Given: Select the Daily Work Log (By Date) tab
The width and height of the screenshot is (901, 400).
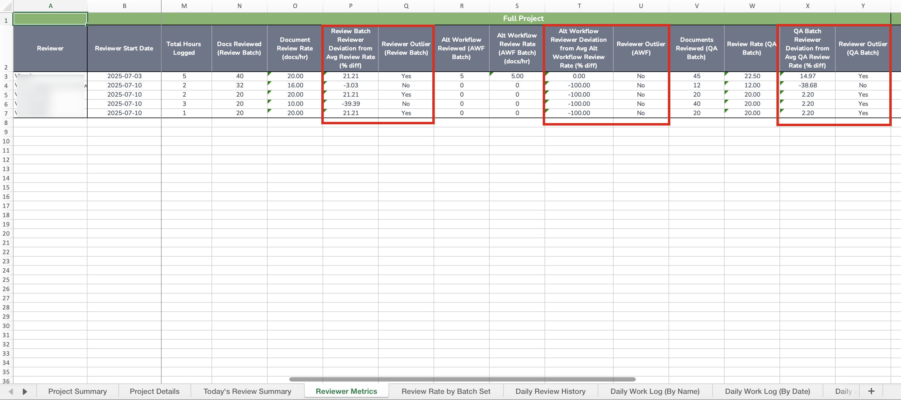Looking at the screenshot, I should click(x=767, y=391).
